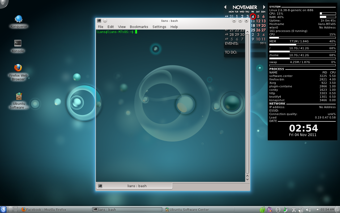Click the desktop toolbox in top-left corner
Viewport: 340px width, 213px height.
(3, 3)
